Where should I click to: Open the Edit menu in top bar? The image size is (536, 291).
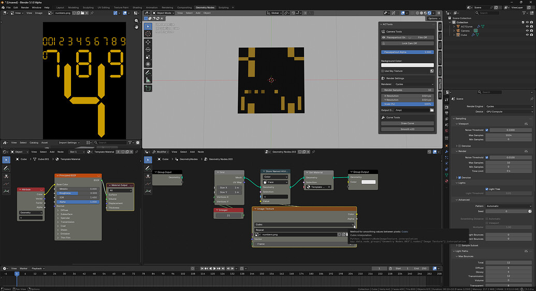tap(16, 8)
